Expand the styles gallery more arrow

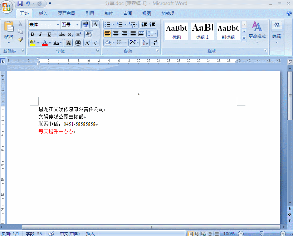coord(244,38)
